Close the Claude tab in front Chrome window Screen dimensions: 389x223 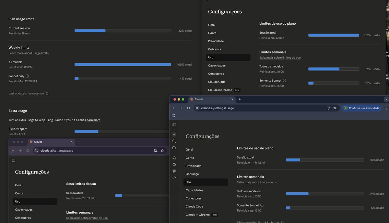point(232,99)
